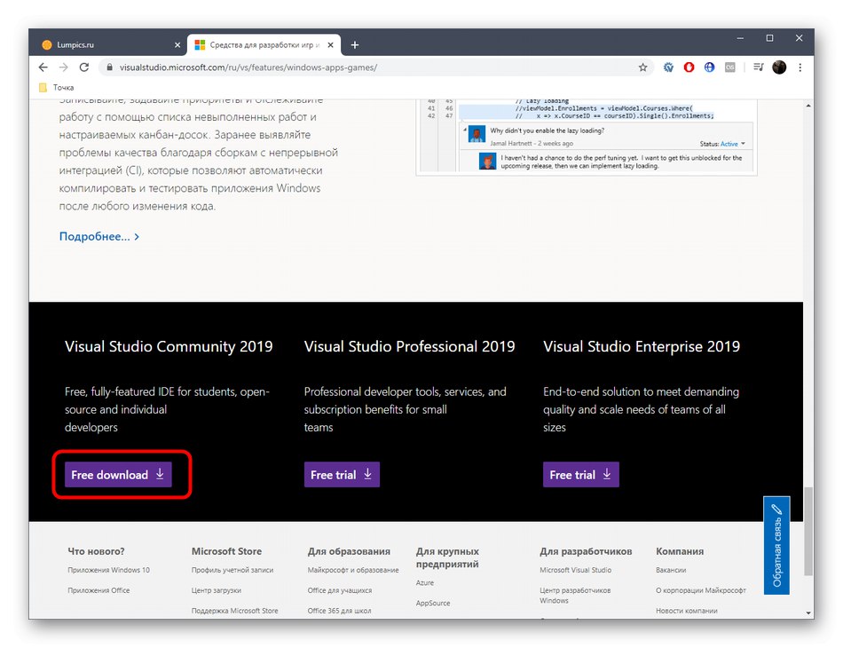This screenshot has width=843, height=648.
Task: Open the Центр загрузки footer link
Action: (216, 590)
